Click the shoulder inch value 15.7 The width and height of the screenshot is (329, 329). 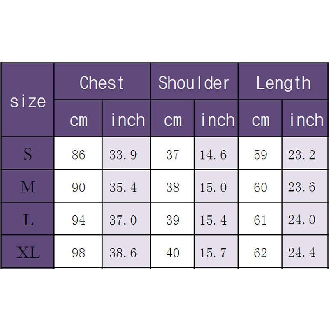[x=213, y=253]
